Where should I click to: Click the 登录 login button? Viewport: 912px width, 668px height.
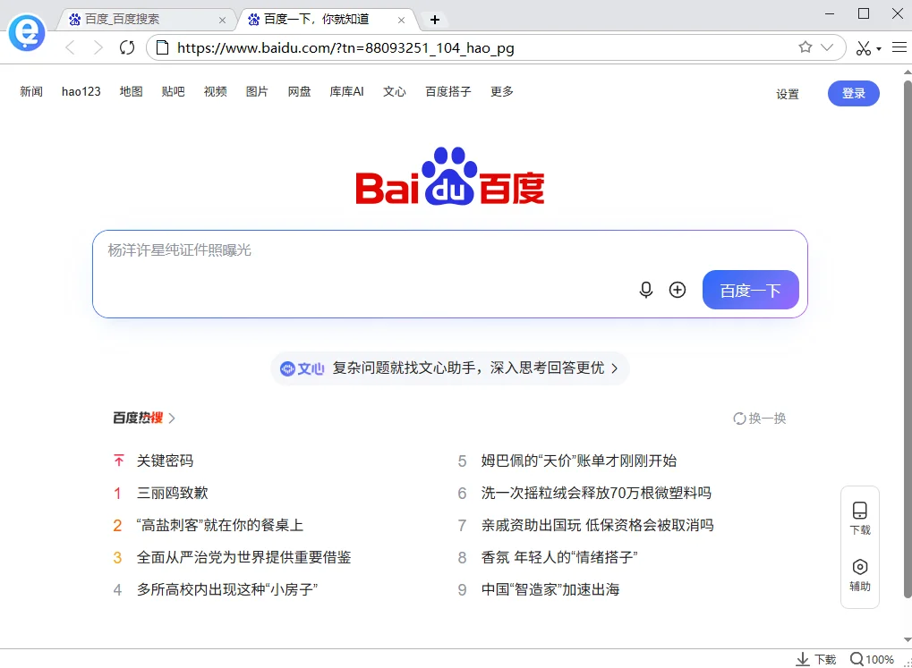853,93
